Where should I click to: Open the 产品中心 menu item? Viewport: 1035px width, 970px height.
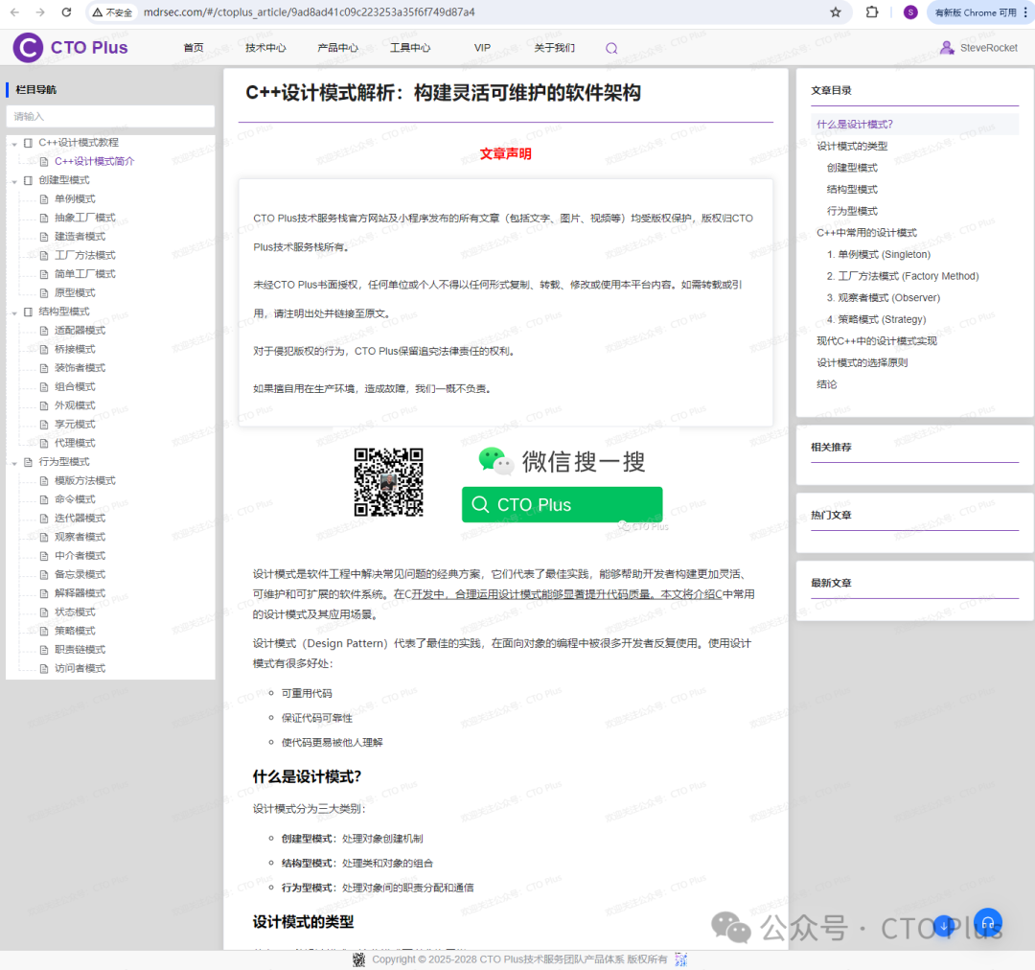[337, 47]
